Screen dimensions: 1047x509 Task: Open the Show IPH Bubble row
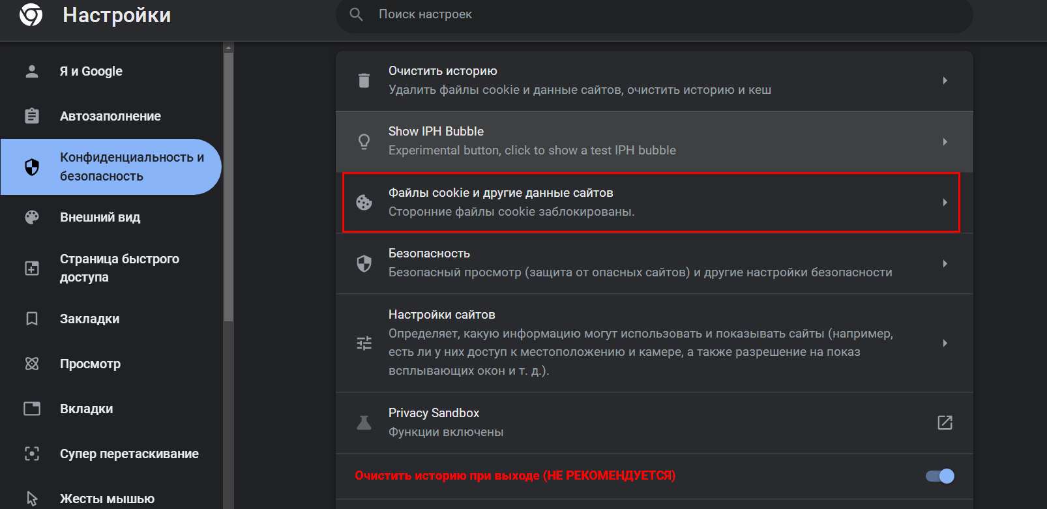(x=654, y=141)
